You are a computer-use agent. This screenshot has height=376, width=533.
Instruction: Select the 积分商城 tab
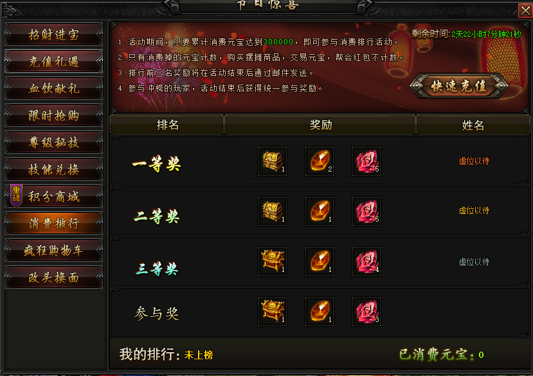tap(54, 196)
